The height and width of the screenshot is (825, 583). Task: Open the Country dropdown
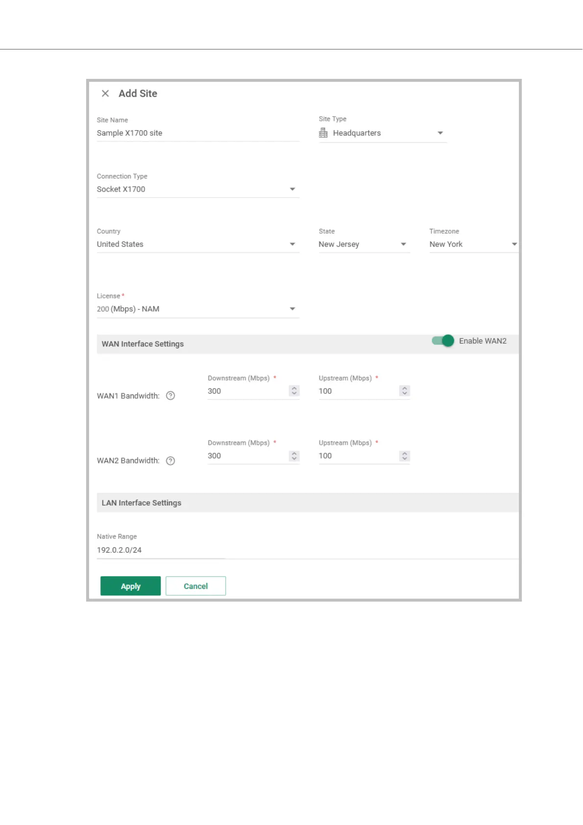pos(292,244)
